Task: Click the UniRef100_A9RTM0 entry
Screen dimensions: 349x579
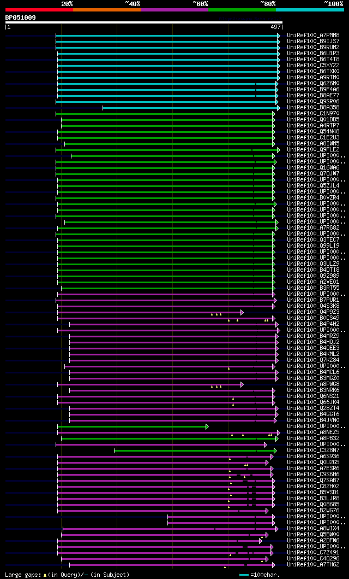Action: point(314,78)
